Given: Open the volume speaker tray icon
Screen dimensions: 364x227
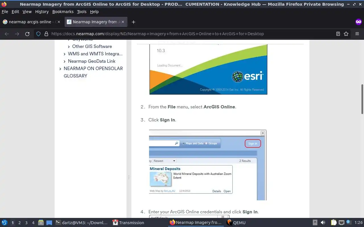Looking at the screenshot, I should (323, 223).
